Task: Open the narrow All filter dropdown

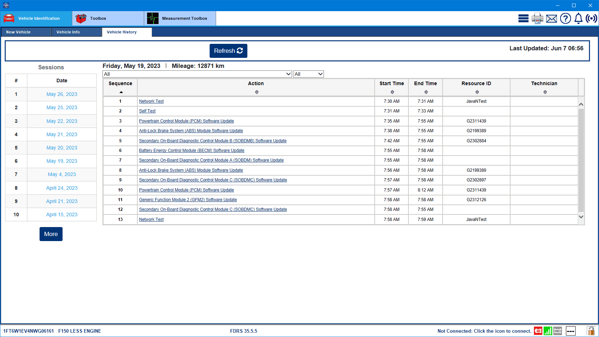Action: [308, 74]
